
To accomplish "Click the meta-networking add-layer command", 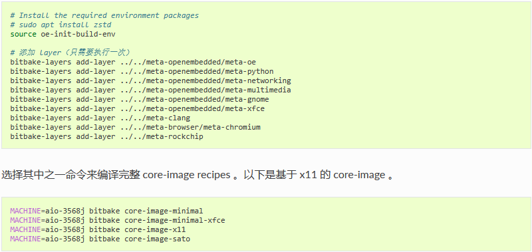I will click(151, 80).
